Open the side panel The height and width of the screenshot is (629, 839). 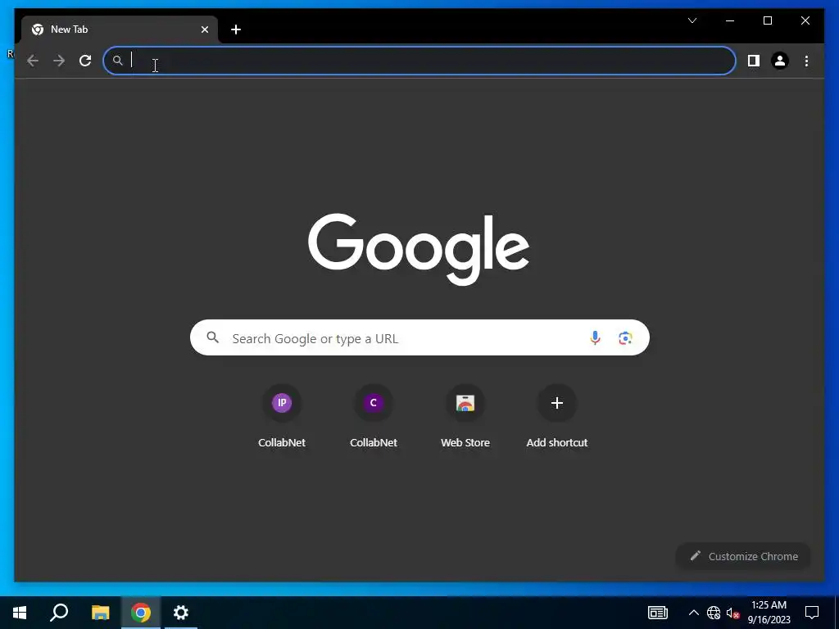click(x=754, y=61)
